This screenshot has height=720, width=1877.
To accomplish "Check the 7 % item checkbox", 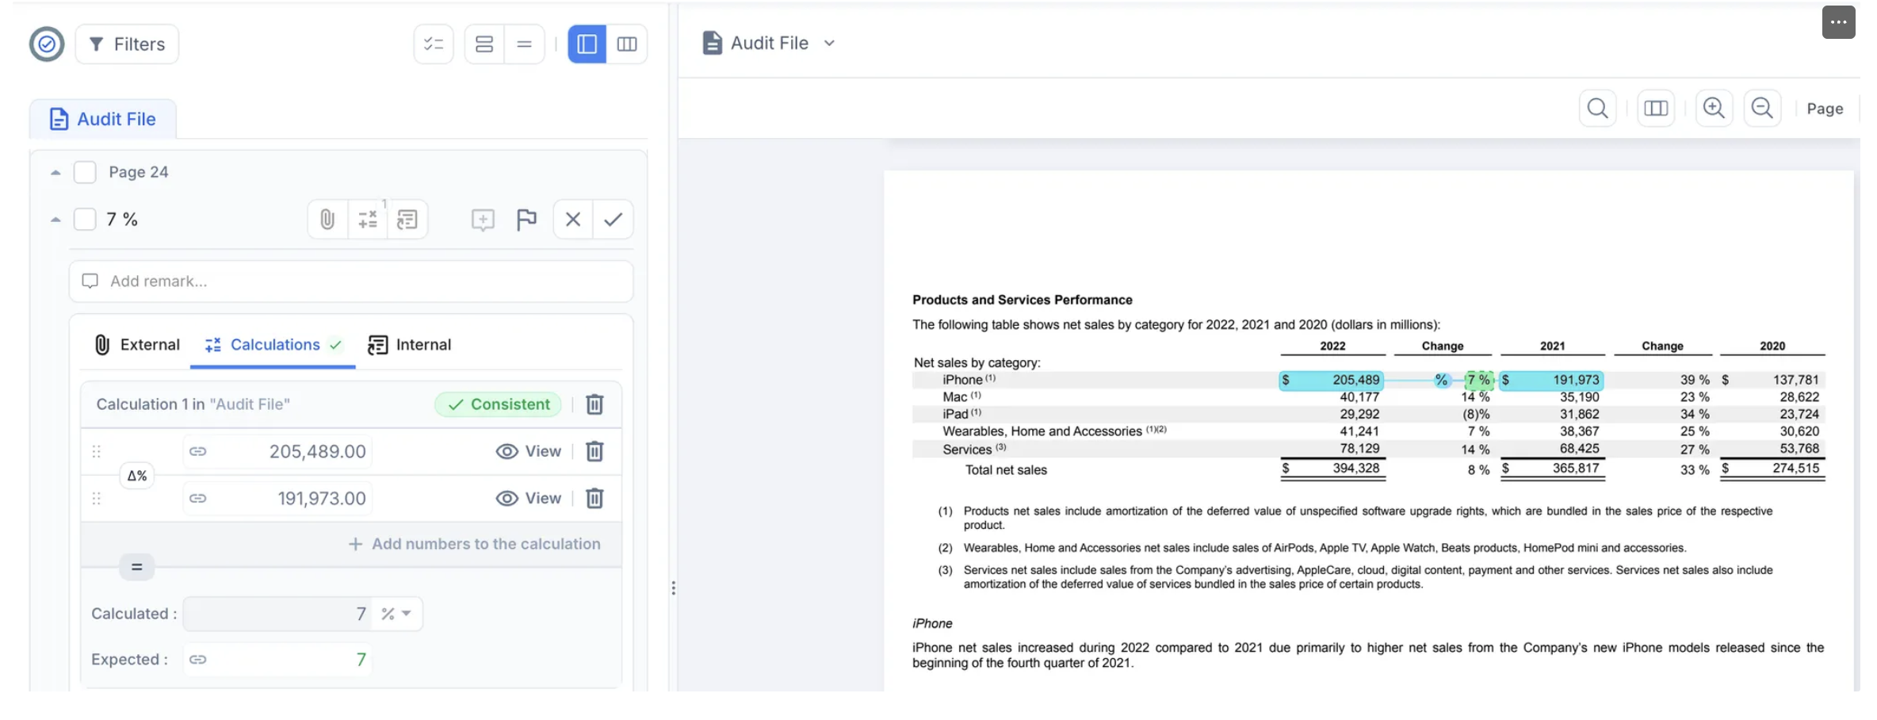I will (x=85, y=220).
